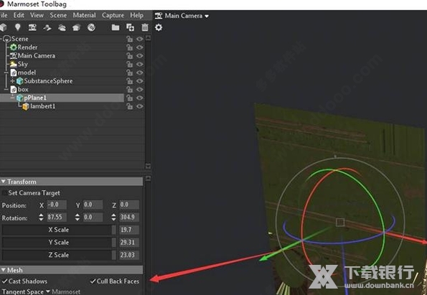427x295 pixels.
Task: Open viewport settings gear icon
Action: 159,27
